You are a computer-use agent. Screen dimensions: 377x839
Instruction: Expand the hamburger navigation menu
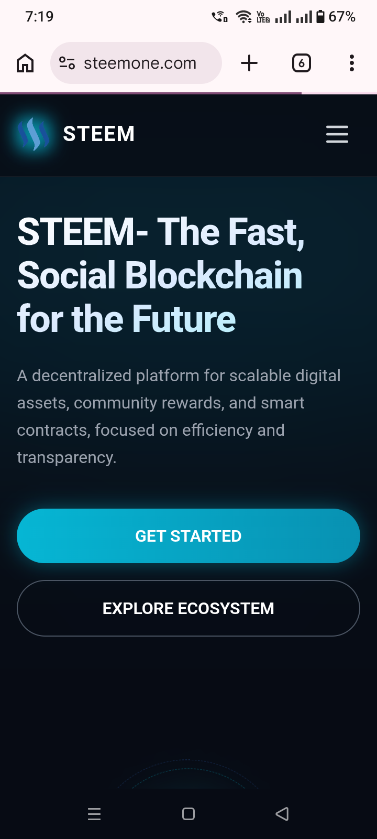click(x=337, y=134)
